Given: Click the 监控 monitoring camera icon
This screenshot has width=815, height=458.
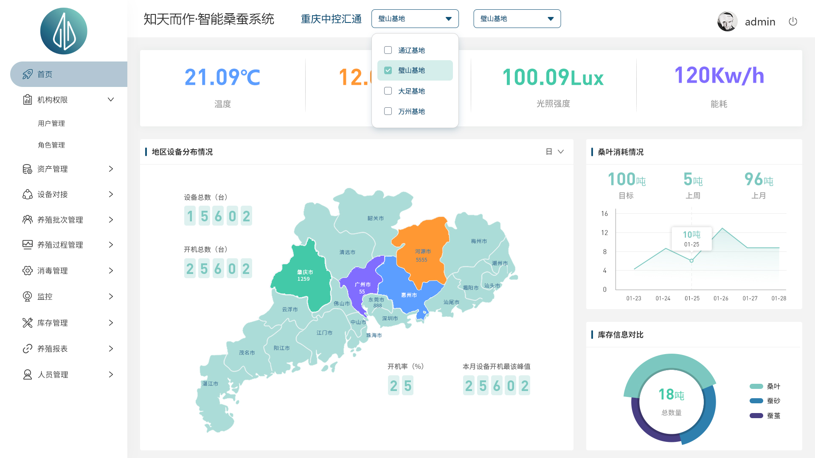Looking at the screenshot, I should (27, 296).
